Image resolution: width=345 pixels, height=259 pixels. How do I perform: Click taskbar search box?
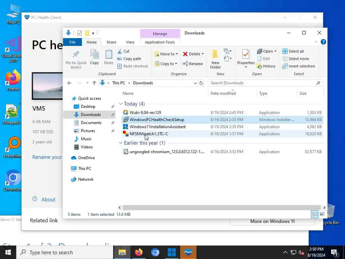(65, 252)
